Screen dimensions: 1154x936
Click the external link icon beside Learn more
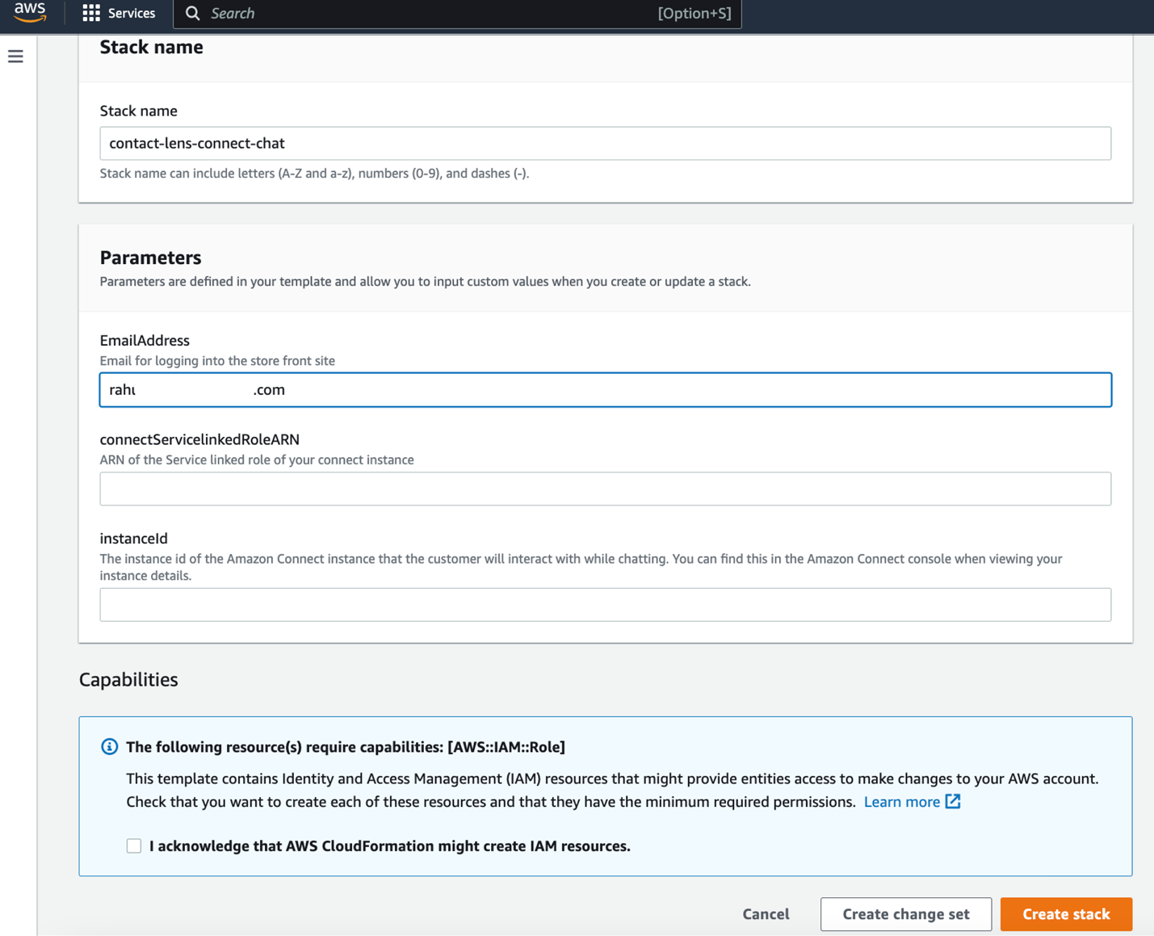point(953,801)
